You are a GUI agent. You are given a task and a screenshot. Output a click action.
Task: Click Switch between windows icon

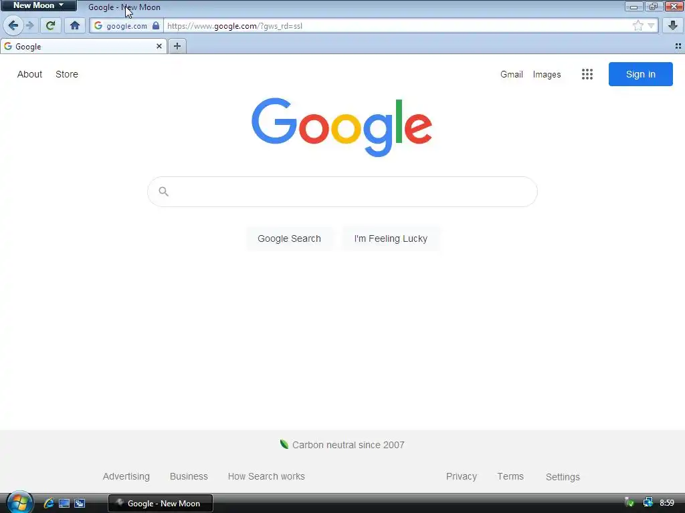80,504
